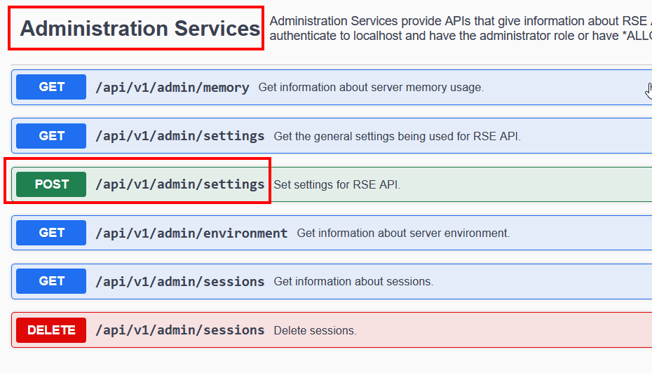
Task: Open the /api/v1/admin/memory path link
Action: click(172, 88)
